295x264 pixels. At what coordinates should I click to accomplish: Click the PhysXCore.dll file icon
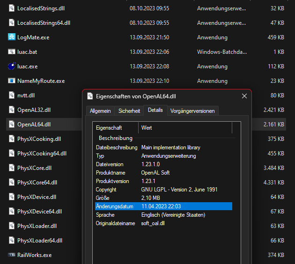coord(12,168)
